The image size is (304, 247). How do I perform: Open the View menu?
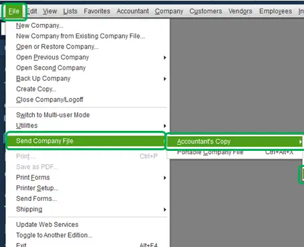[50, 11]
